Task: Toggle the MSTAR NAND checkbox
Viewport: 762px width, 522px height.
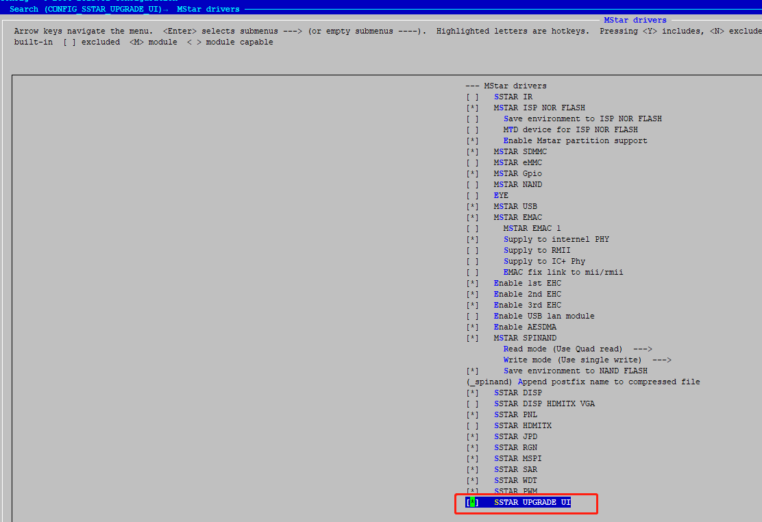Action: [x=472, y=184]
